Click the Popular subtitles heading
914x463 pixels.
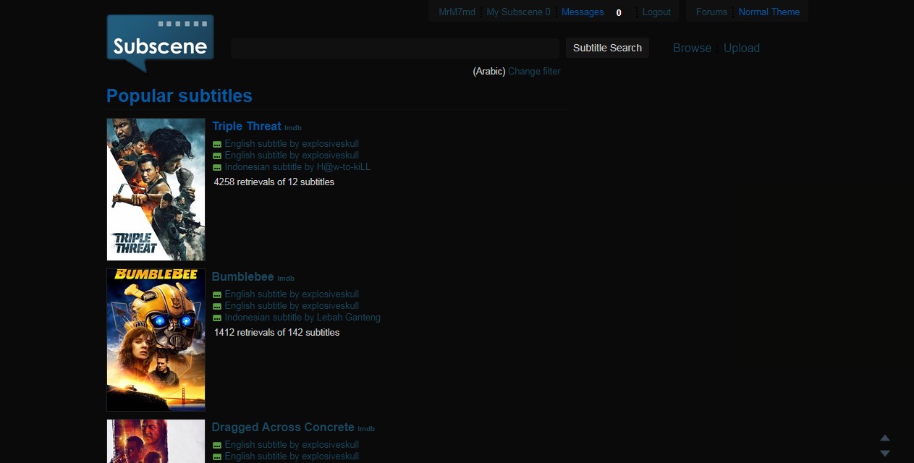point(179,95)
